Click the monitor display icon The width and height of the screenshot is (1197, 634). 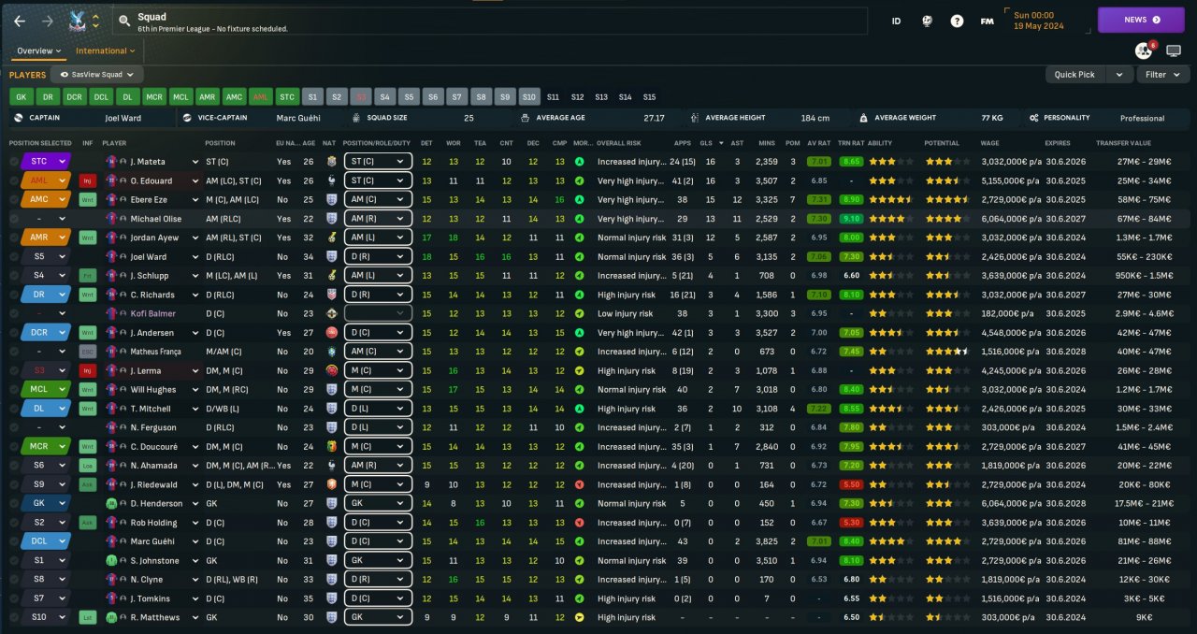tap(1174, 50)
